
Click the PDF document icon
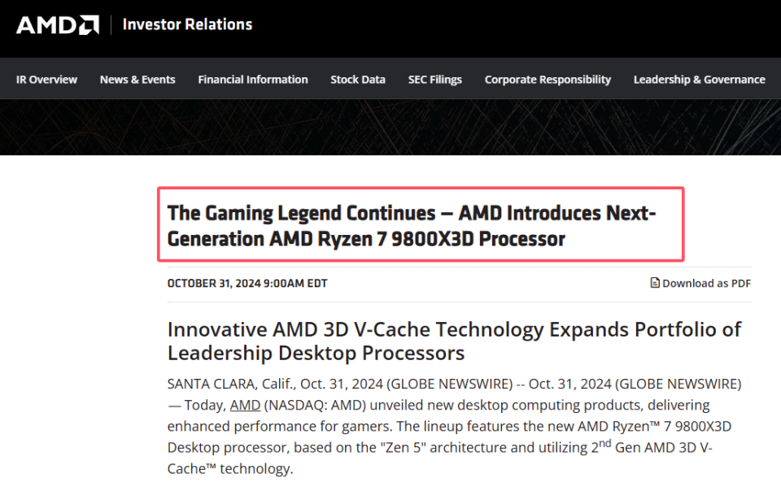(x=655, y=283)
